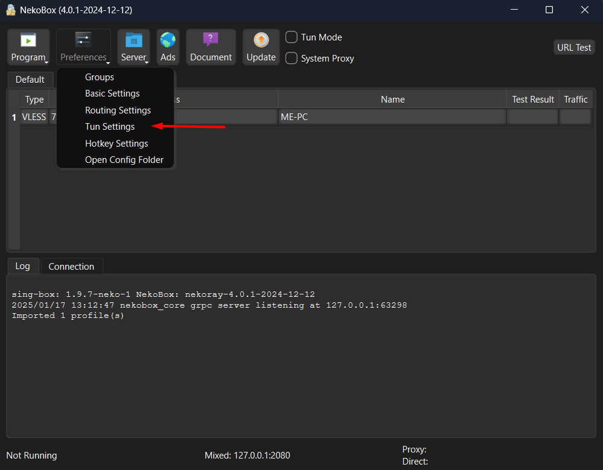Screen dimensions: 603x470
Task: Click the NekoBox app icon in title bar
Action: [x=11, y=10]
